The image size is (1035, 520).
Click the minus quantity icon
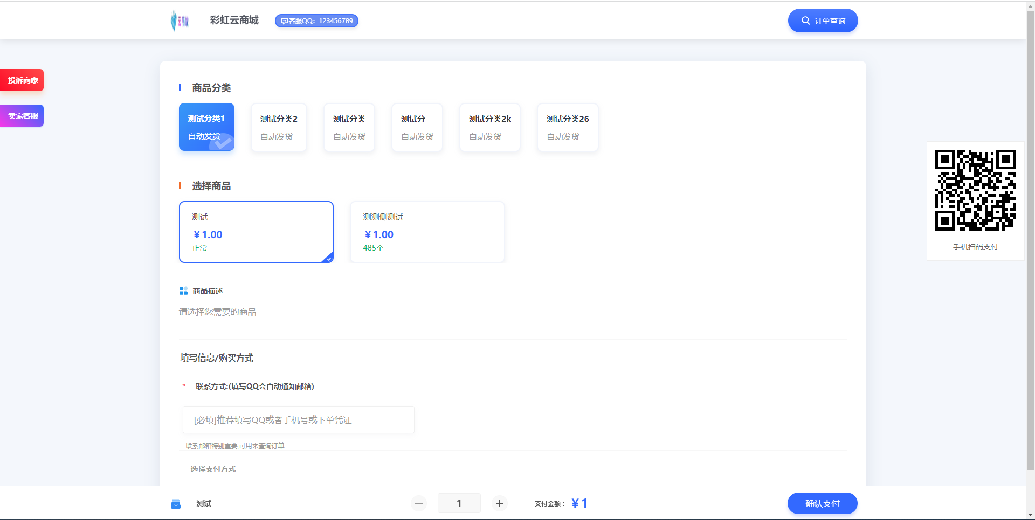(x=419, y=503)
